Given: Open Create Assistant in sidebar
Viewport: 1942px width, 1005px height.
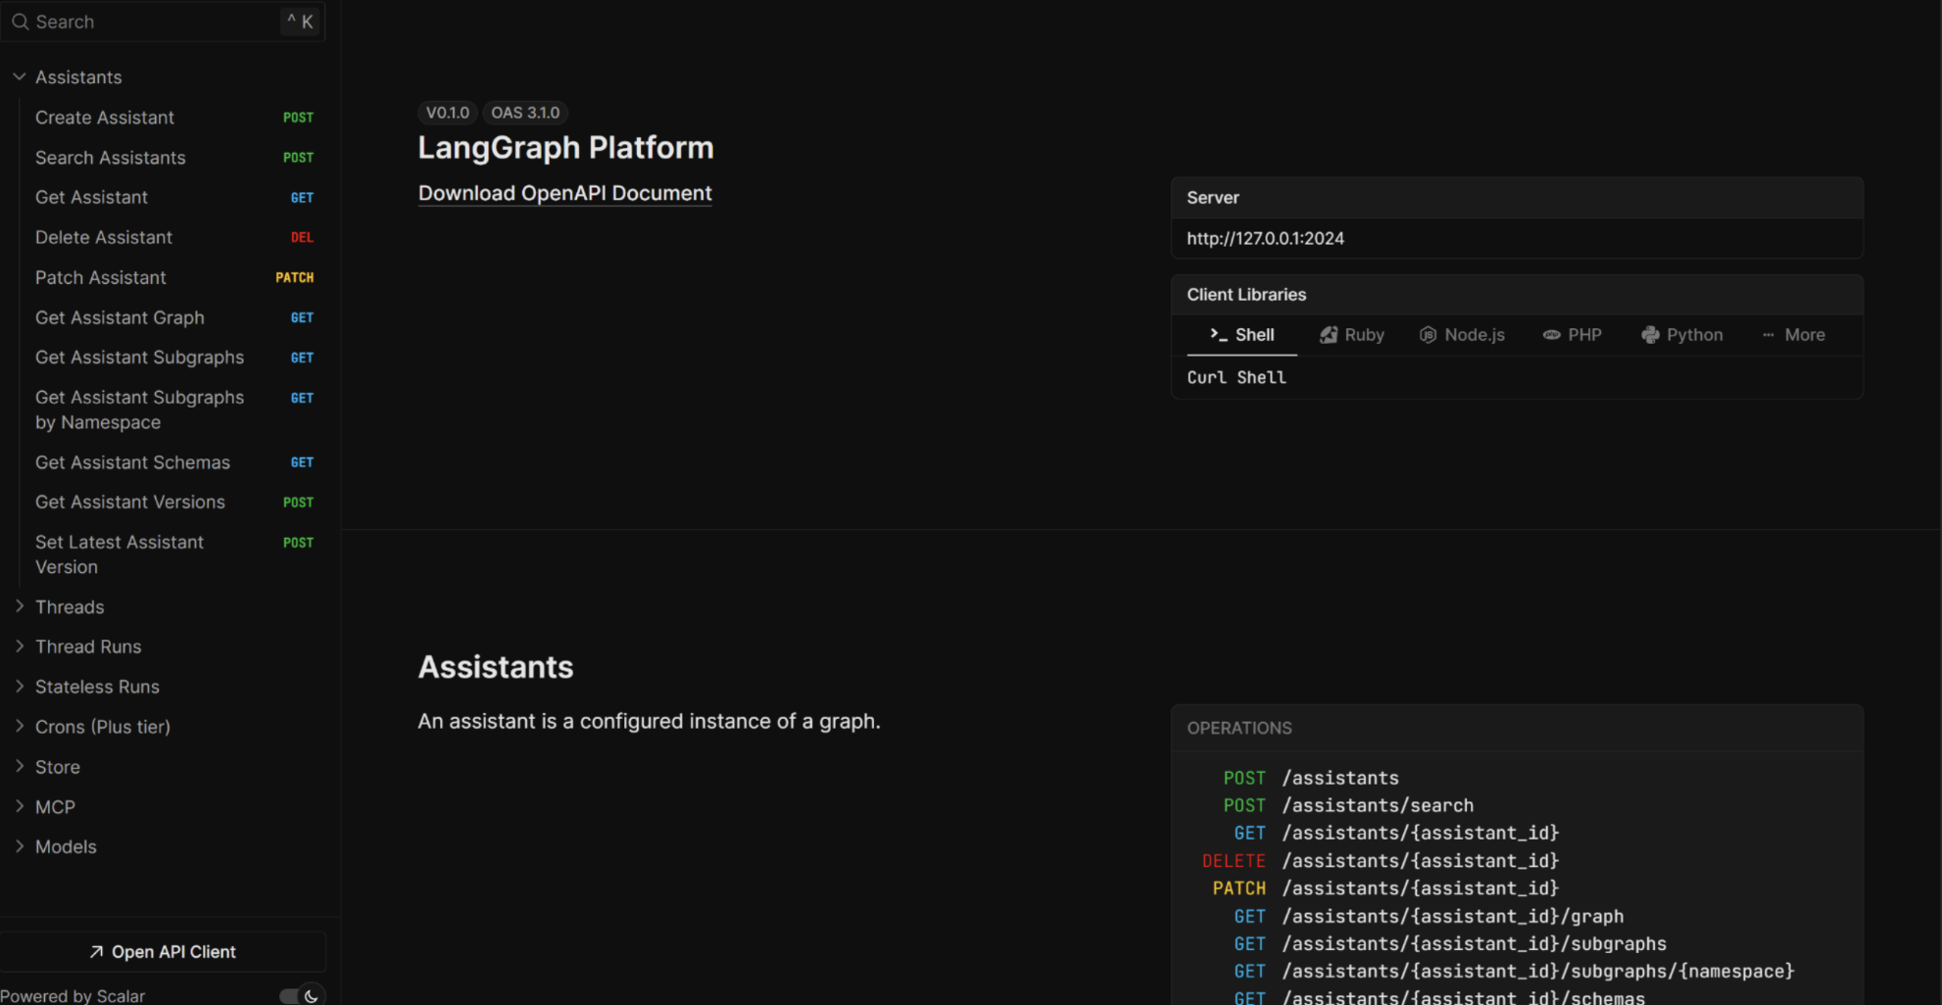Looking at the screenshot, I should [x=172, y=118].
